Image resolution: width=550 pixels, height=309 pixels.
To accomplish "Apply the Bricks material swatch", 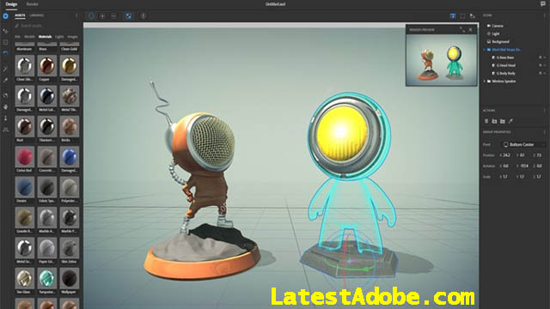I will [x=70, y=126].
